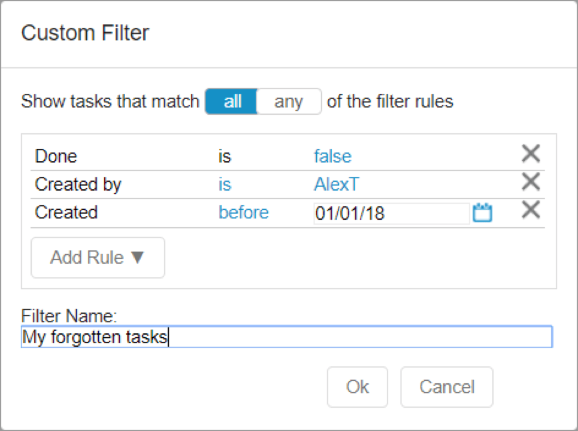This screenshot has width=578, height=431.
Task: Change the AlexT user value
Action: (336, 184)
